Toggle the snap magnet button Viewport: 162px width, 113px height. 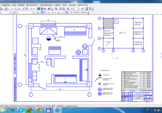[42, 13]
